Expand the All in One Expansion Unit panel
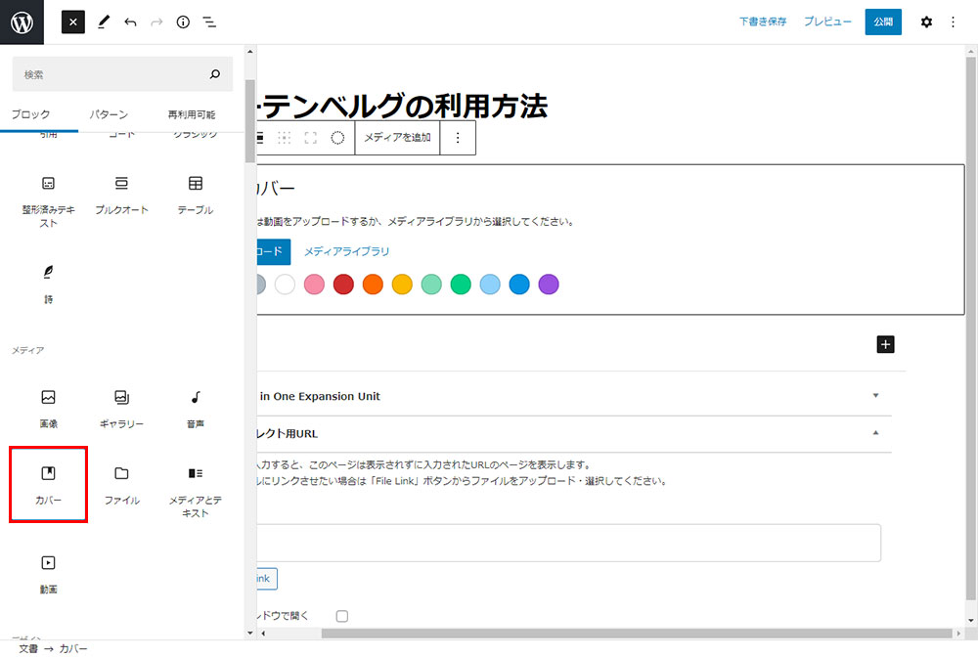The image size is (978, 658). [875, 396]
